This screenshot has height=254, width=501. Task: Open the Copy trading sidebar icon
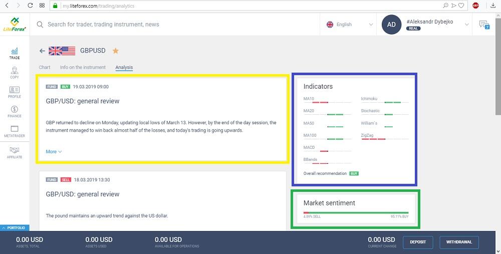click(15, 73)
